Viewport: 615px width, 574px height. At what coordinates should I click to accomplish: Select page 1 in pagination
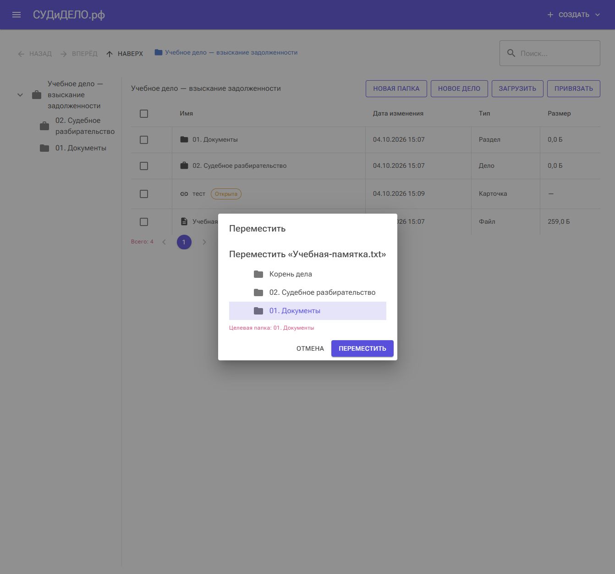184,242
